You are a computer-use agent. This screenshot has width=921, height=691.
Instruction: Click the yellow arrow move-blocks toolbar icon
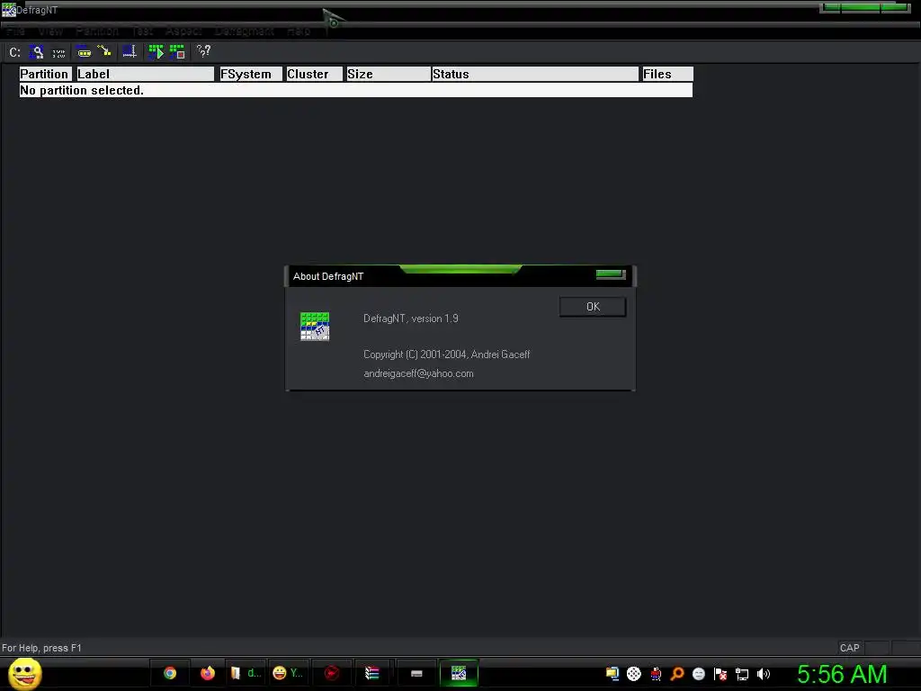pos(105,51)
